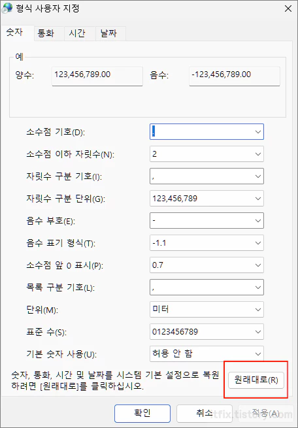This screenshot has height=428, width=298.
Task: Click the 단위(M) label
Action: [x=42, y=310]
